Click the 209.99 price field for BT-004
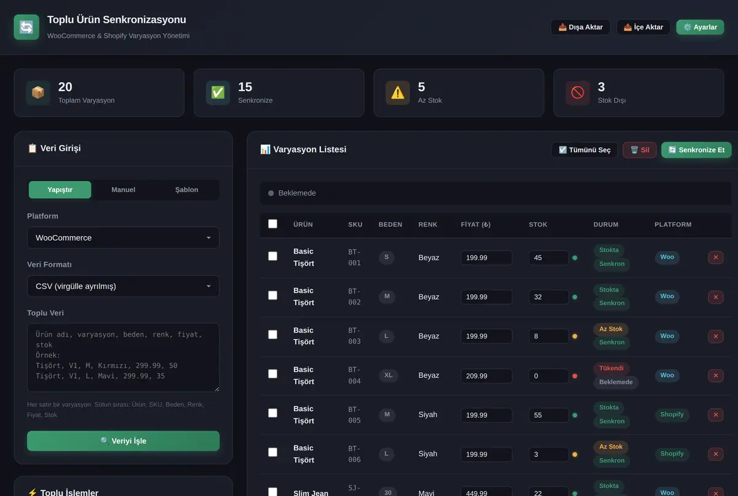This screenshot has height=496, width=738. [486, 376]
